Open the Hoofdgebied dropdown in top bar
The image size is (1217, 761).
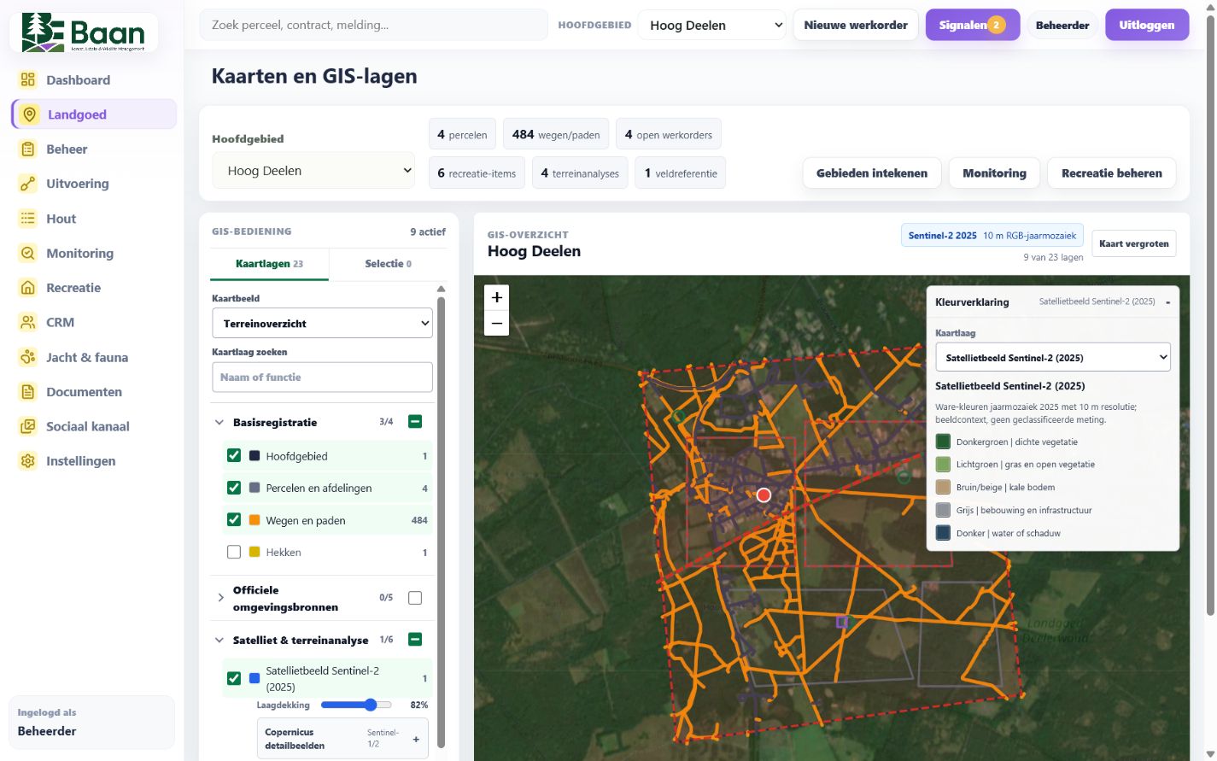click(712, 25)
